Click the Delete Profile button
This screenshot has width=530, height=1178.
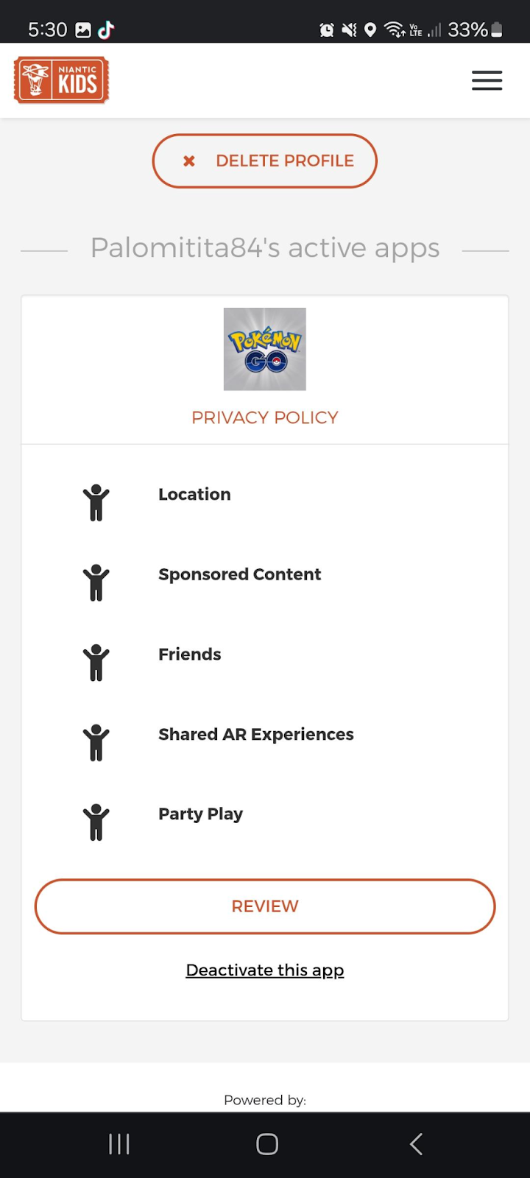pyautogui.click(x=265, y=161)
